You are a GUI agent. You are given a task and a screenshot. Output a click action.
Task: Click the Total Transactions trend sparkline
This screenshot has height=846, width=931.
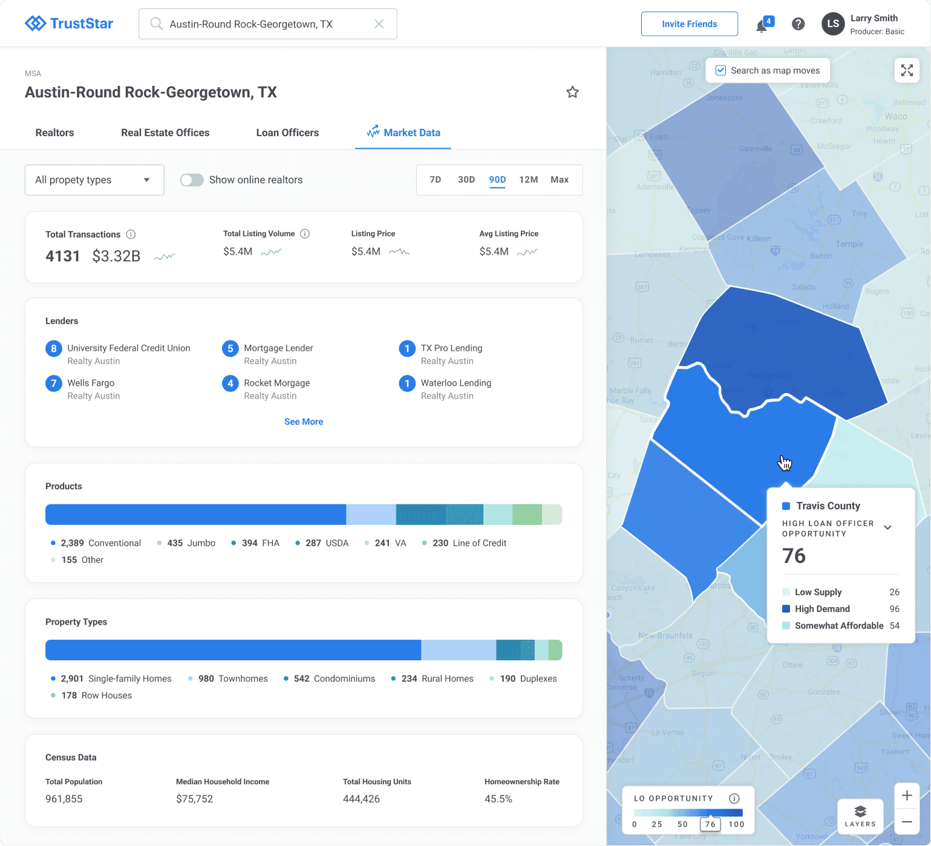(x=164, y=257)
